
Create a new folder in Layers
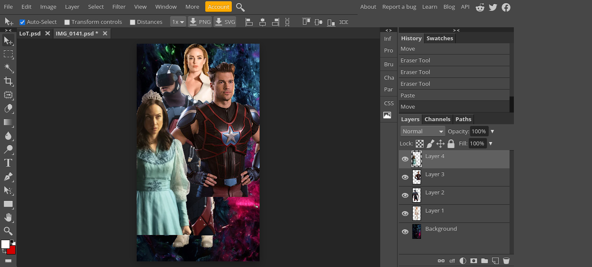click(x=484, y=261)
